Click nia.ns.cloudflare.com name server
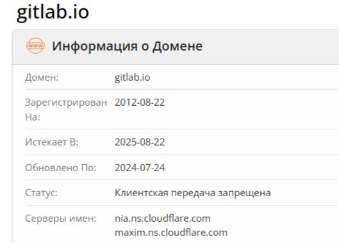 [162, 219]
